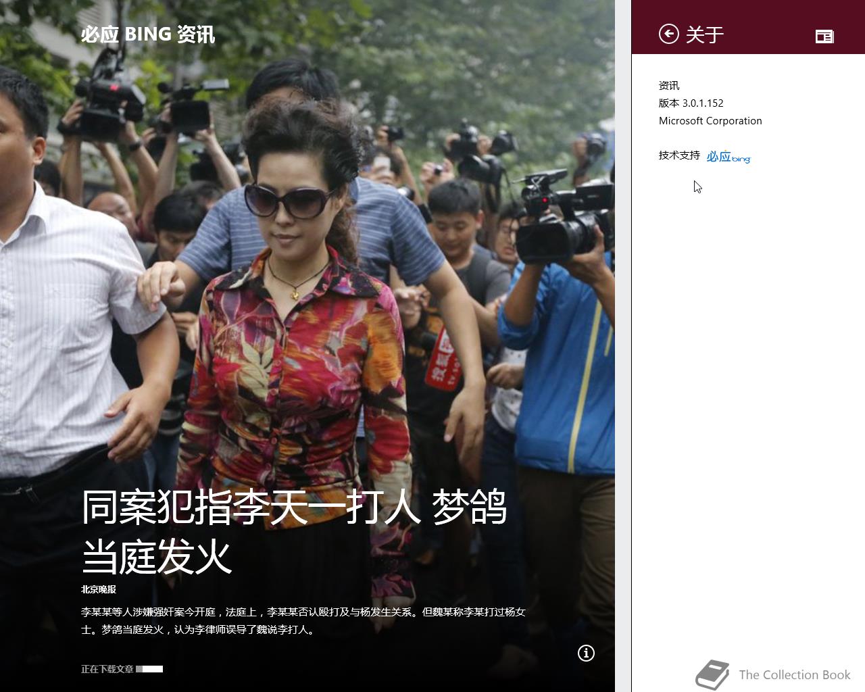
Task: Click the Microsoft Corporation publisher text
Action: [x=710, y=120]
